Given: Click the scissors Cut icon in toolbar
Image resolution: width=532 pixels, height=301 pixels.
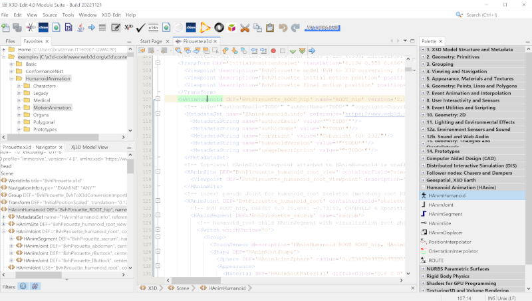Looking at the screenshot, I should pyautogui.click(x=245, y=28).
